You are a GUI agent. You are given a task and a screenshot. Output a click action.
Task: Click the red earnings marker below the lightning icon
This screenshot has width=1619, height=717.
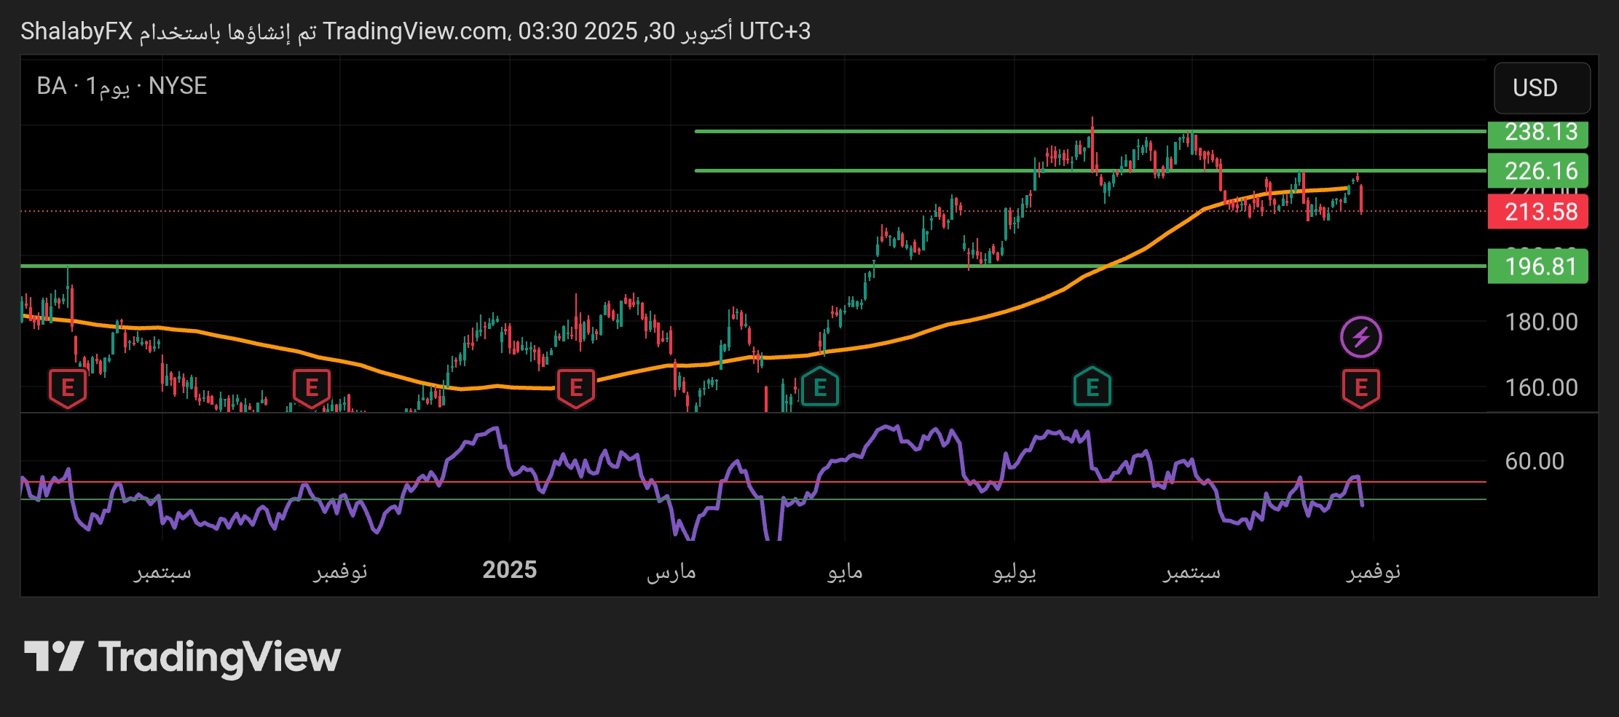point(1360,387)
